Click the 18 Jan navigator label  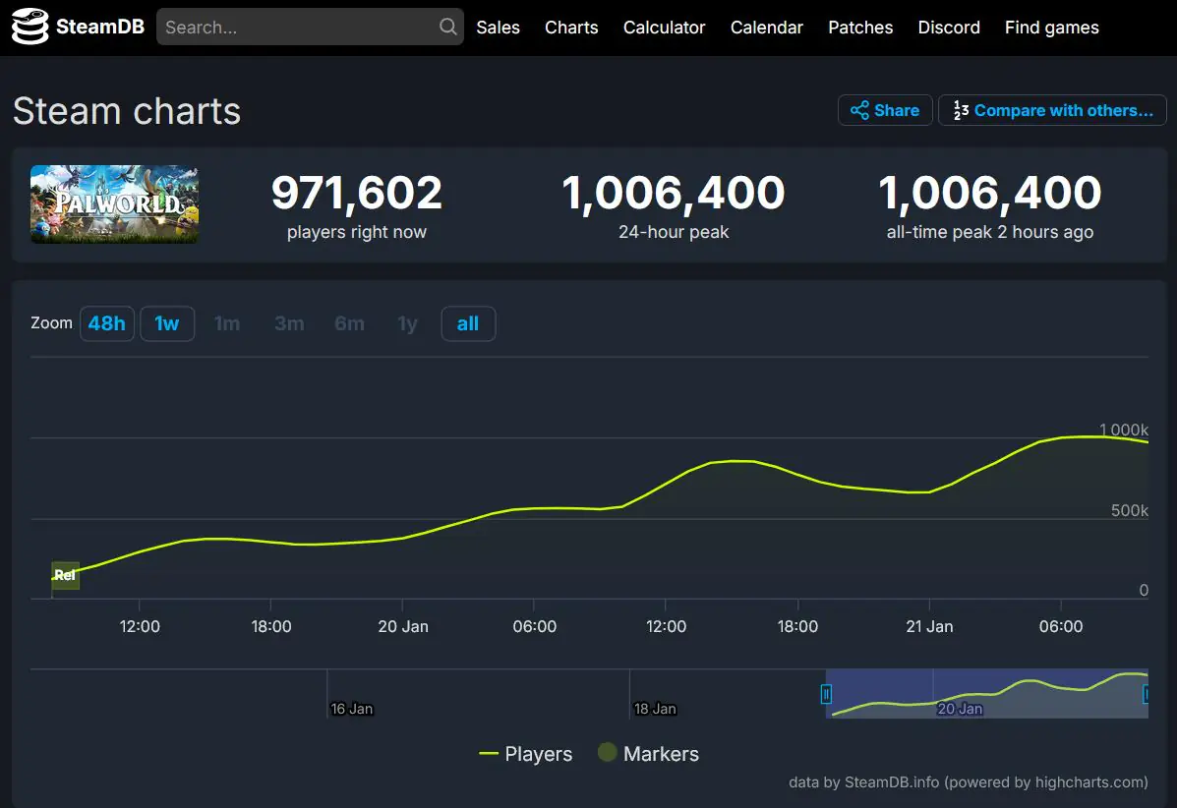(655, 709)
